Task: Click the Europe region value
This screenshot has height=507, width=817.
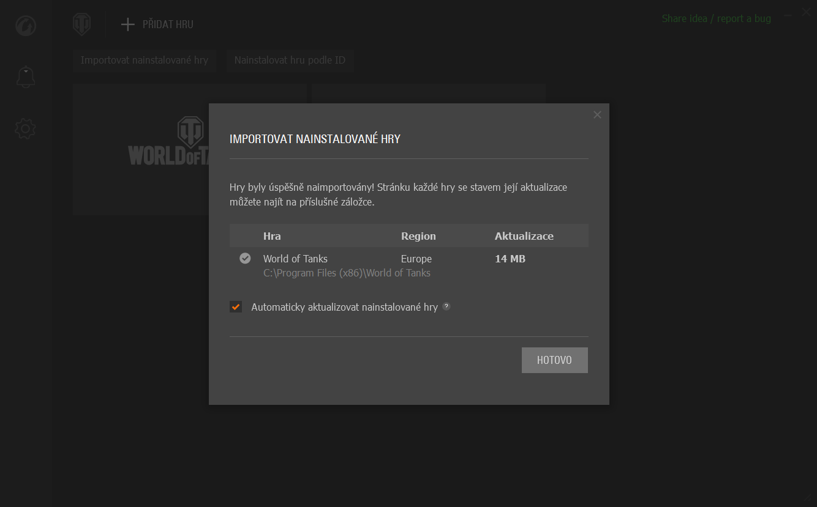Action: [416, 259]
